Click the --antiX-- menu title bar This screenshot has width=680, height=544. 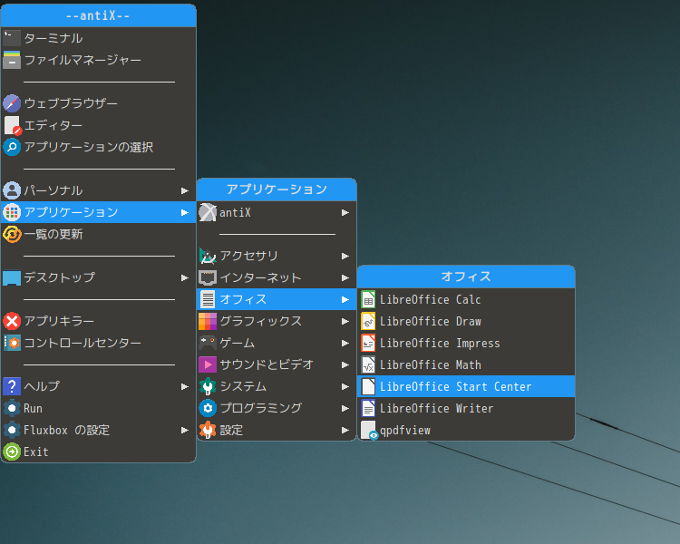click(99, 15)
